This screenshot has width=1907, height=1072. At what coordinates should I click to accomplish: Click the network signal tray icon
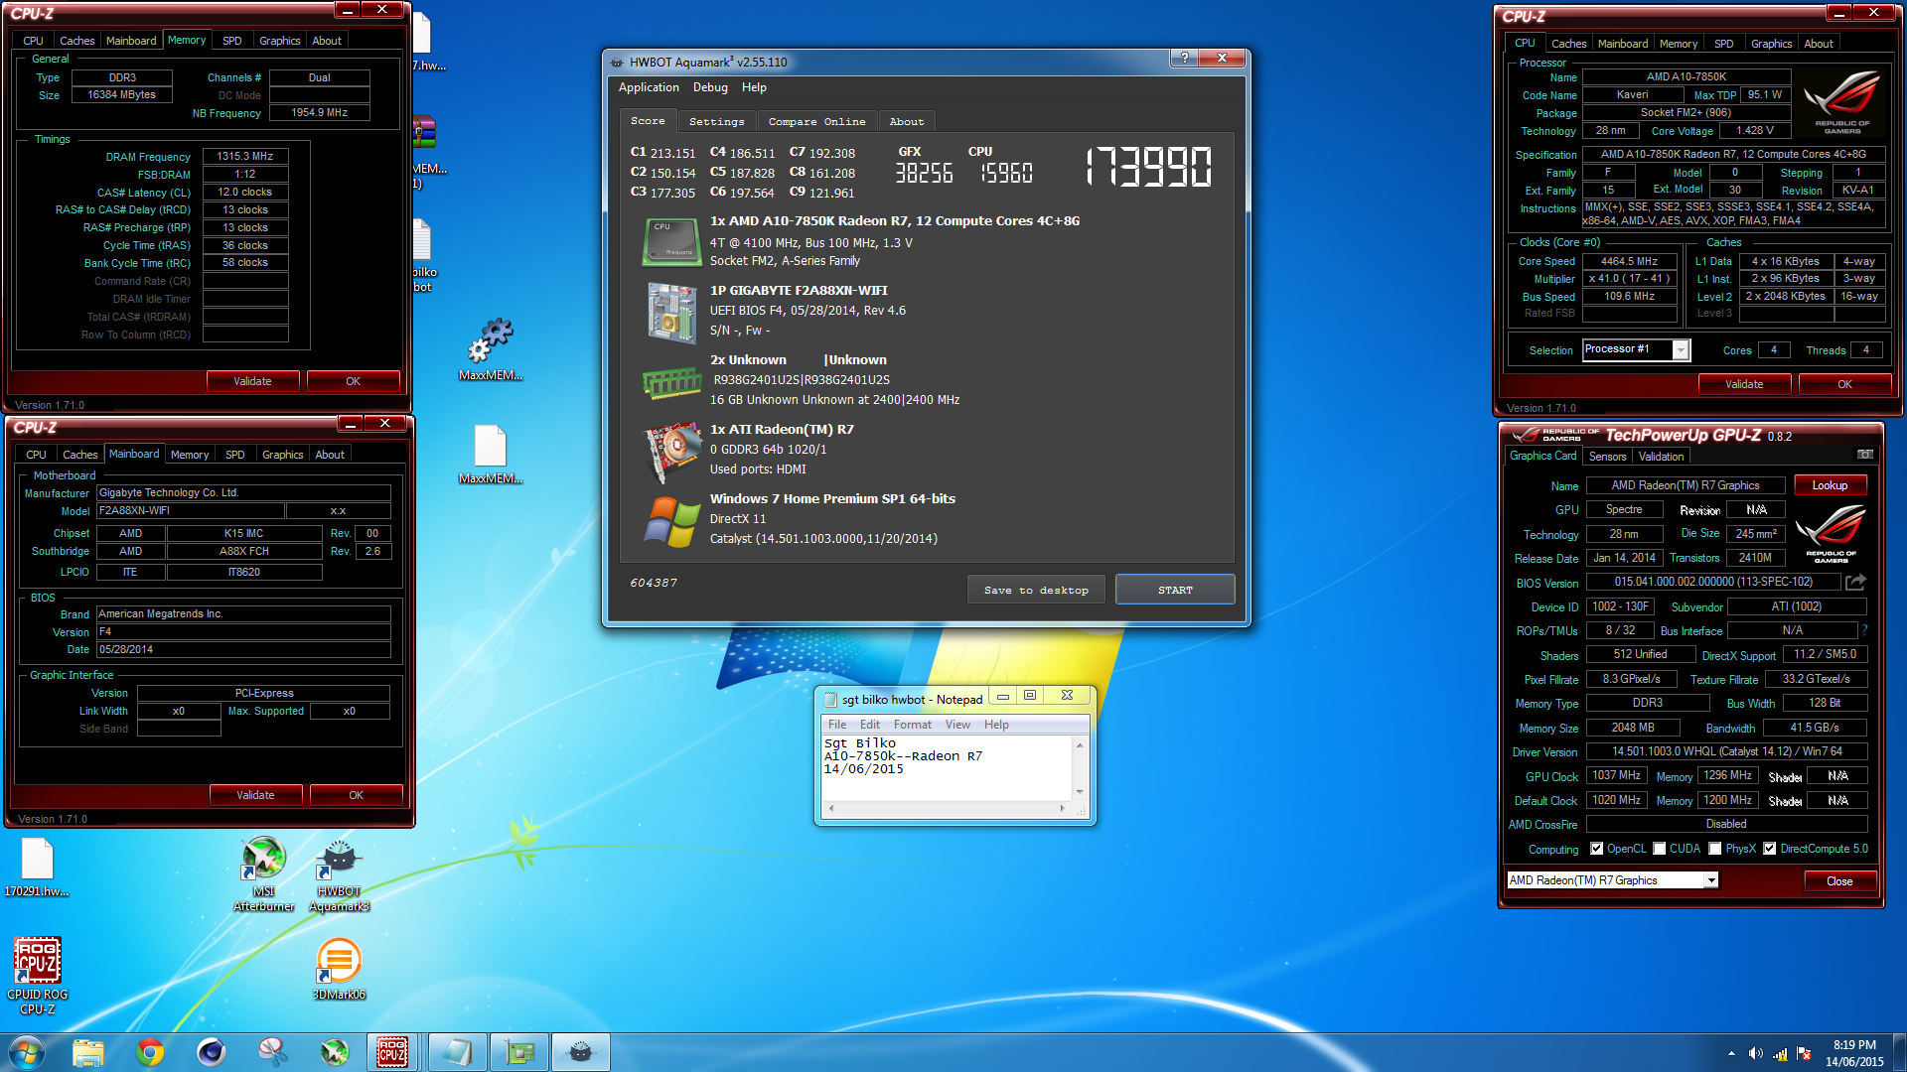point(1780,1053)
